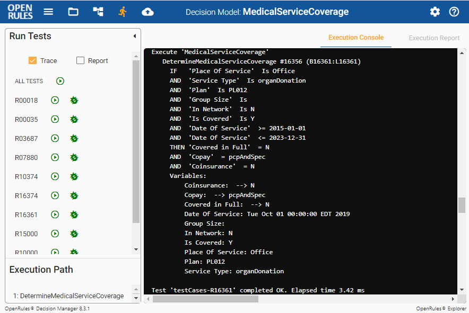Debug test R16361 with bug icon
Screen dimensions: 469x313
pos(74,214)
